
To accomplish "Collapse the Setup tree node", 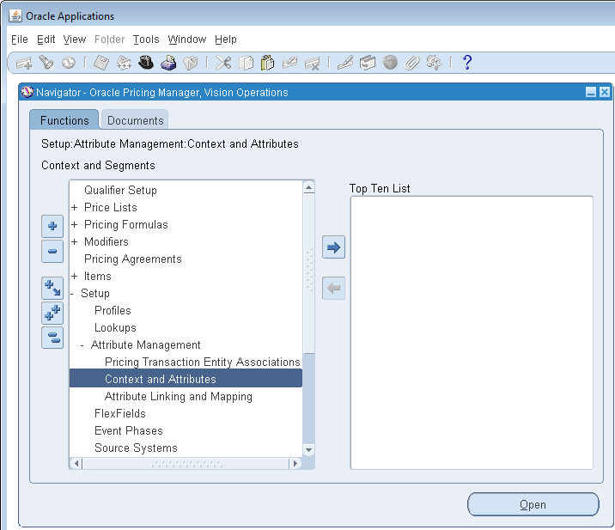I will click(x=72, y=294).
